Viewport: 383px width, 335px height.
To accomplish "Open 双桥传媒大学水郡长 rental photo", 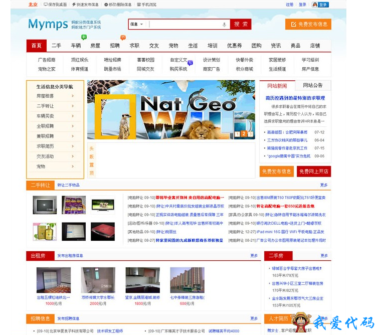I will (98, 280).
